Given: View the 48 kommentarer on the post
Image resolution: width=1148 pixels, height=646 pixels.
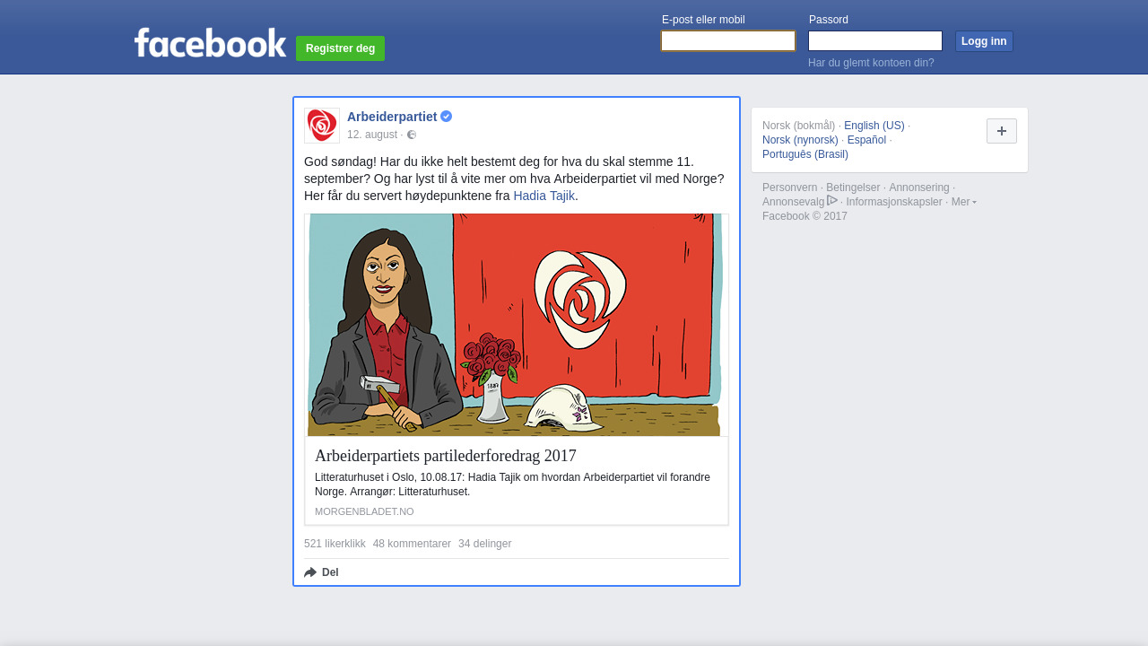Looking at the screenshot, I should coord(412,544).
